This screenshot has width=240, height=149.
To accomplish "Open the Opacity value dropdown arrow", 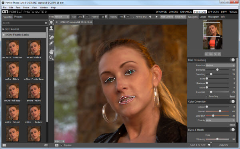I will click(124, 17).
